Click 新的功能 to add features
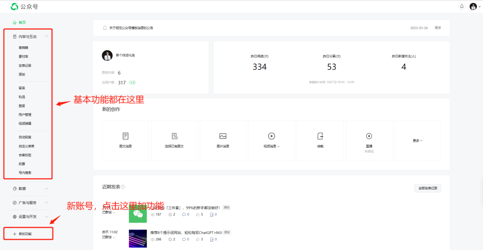483x250 pixels. pos(25,233)
